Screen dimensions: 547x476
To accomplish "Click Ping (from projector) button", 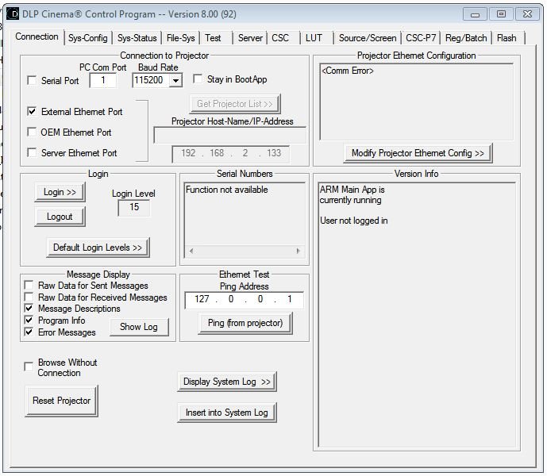I will pos(245,323).
